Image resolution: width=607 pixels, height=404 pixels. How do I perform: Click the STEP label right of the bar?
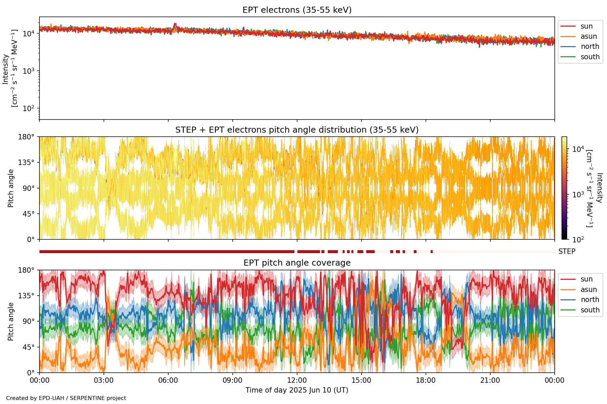(x=567, y=251)
